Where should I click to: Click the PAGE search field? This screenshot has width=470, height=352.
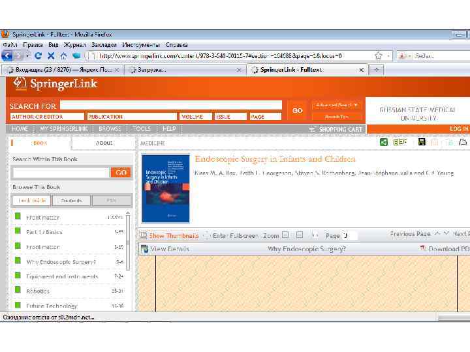click(266, 117)
